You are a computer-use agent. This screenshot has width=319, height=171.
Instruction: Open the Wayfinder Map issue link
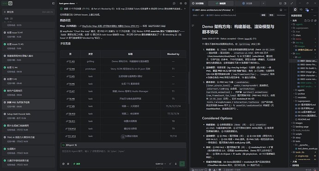coord(110,26)
